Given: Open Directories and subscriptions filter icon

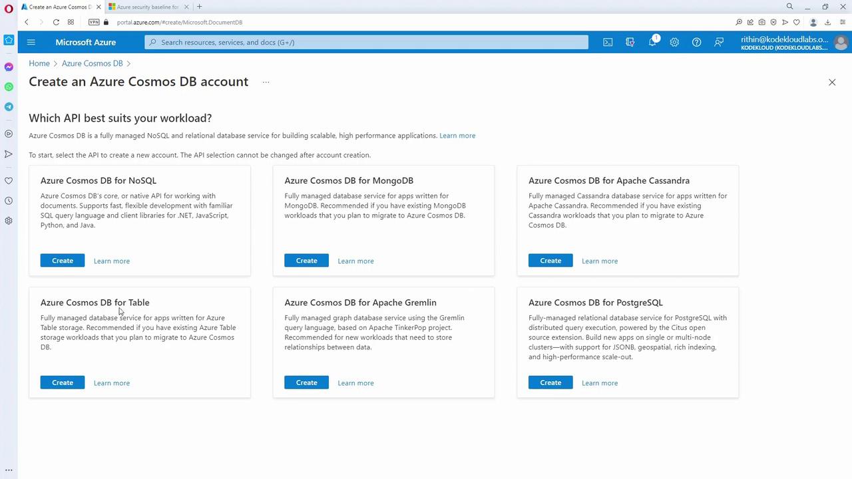Looking at the screenshot, I should pyautogui.click(x=630, y=42).
